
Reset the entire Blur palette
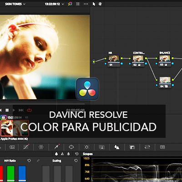pyautogui.click(x=77, y=154)
